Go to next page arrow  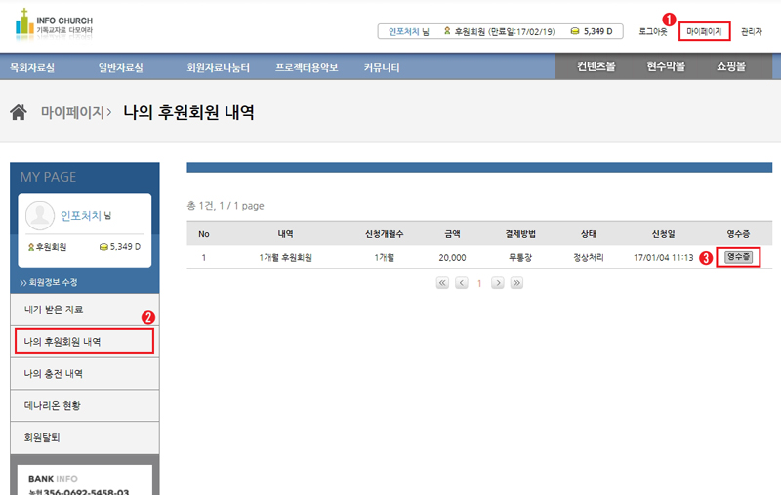pos(498,283)
